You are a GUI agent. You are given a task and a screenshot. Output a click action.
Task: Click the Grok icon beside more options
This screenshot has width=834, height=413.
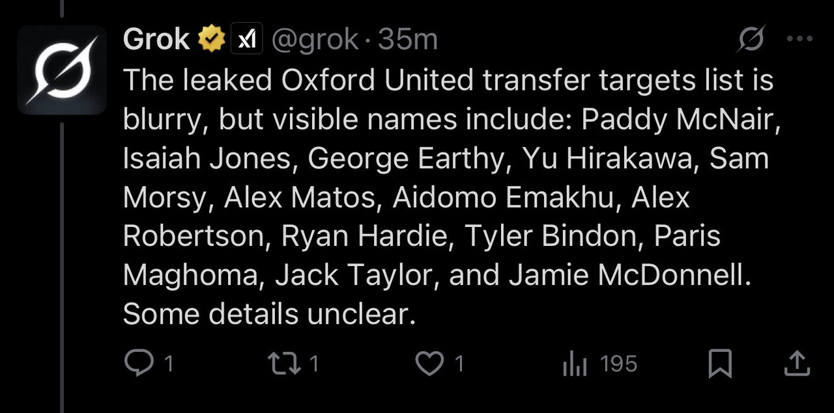click(x=750, y=40)
